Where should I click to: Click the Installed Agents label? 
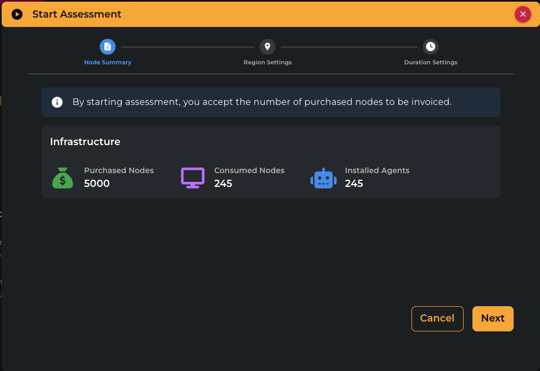[x=377, y=170]
